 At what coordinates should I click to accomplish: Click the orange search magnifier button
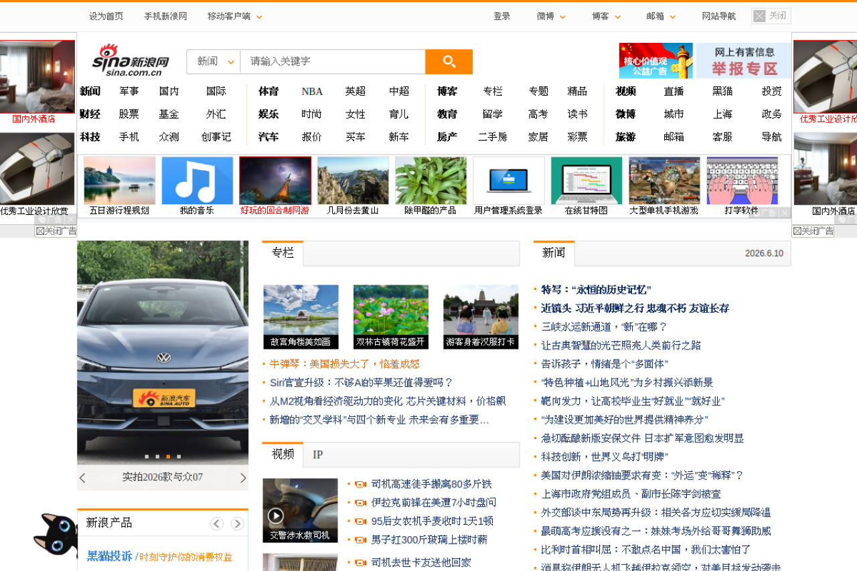(x=449, y=62)
